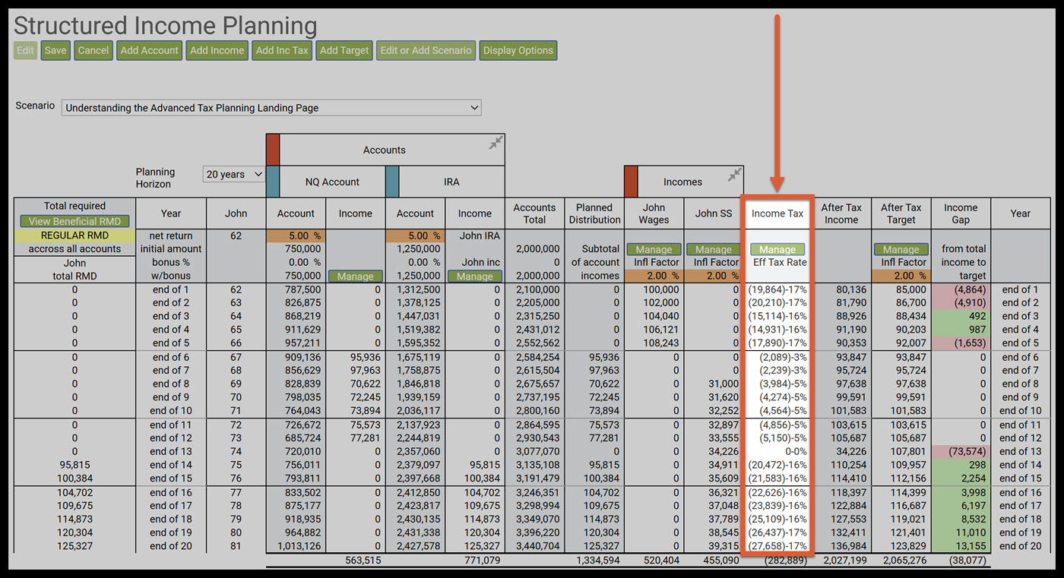Click accounts total 3,440,704

tap(538, 546)
